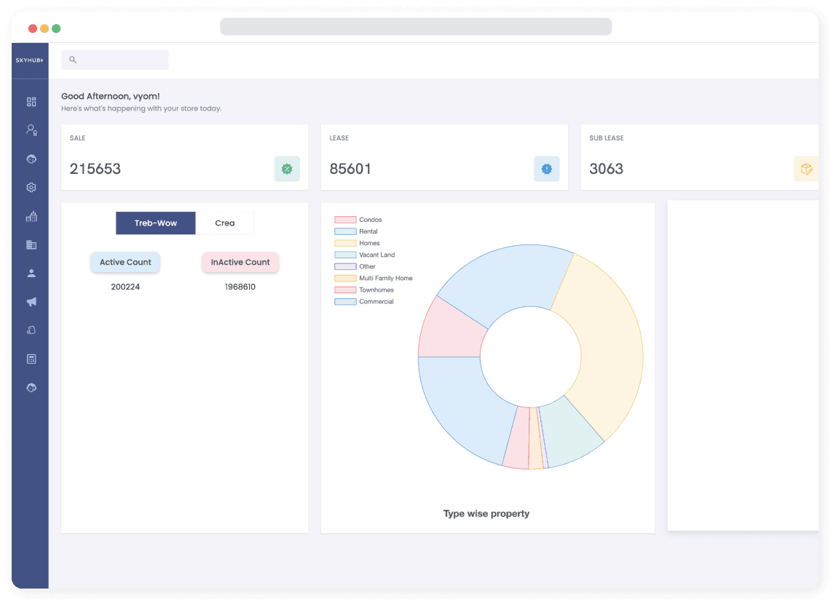Select the agents icon in the sidebar
This screenshot has width=836, height=606.
[x=31, y=129]
